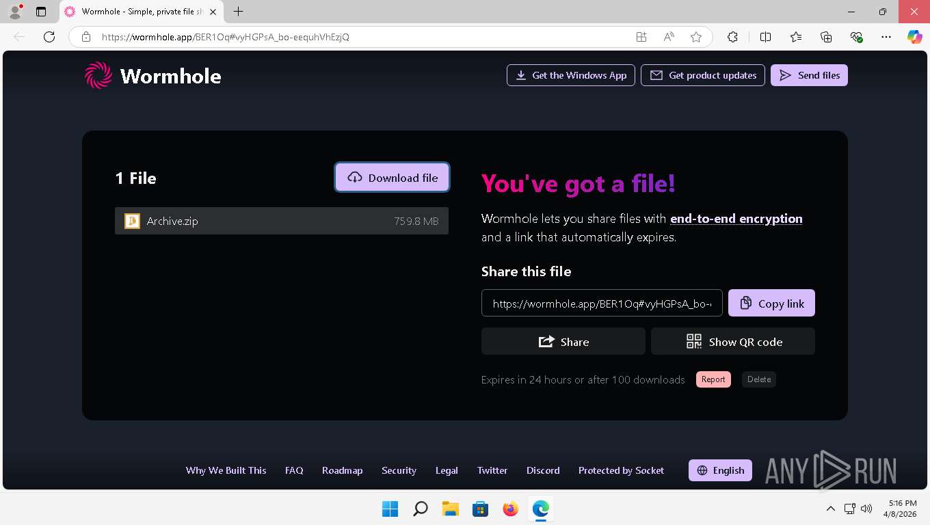Click the share link input field
The image size is (930, 525).
[x=602, y=303]
